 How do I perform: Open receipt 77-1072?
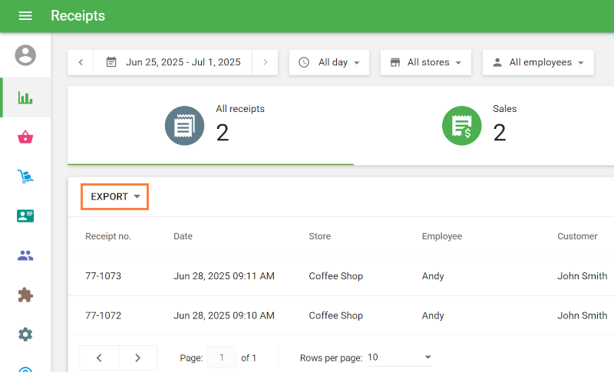(104, 315)
